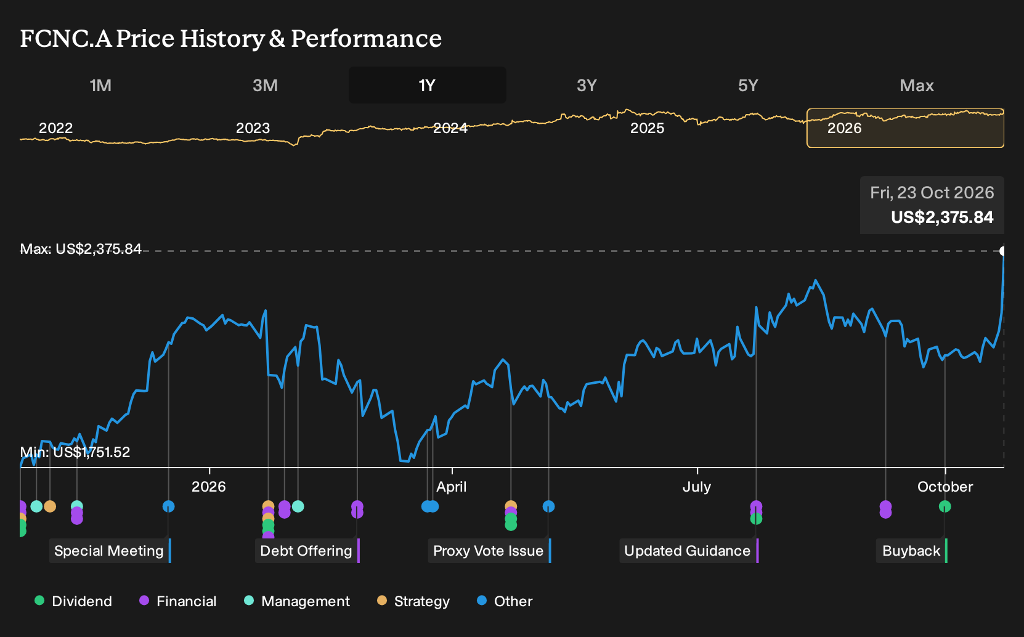Click the 2025 label in overview chart

tap(648, 128)
